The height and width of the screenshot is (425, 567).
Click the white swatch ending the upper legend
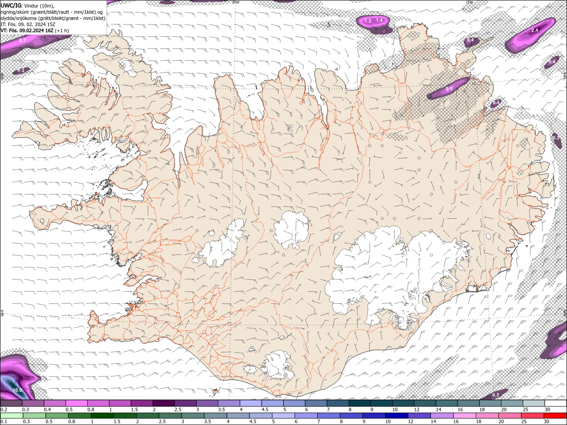[555, 403]
